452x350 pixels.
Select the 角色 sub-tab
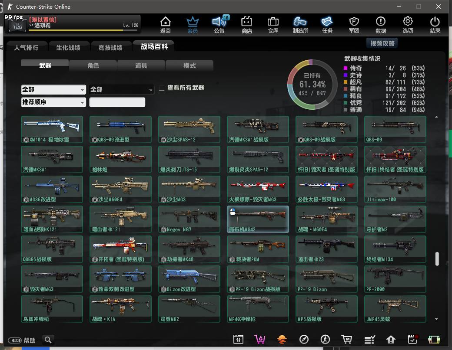[93, 65]
